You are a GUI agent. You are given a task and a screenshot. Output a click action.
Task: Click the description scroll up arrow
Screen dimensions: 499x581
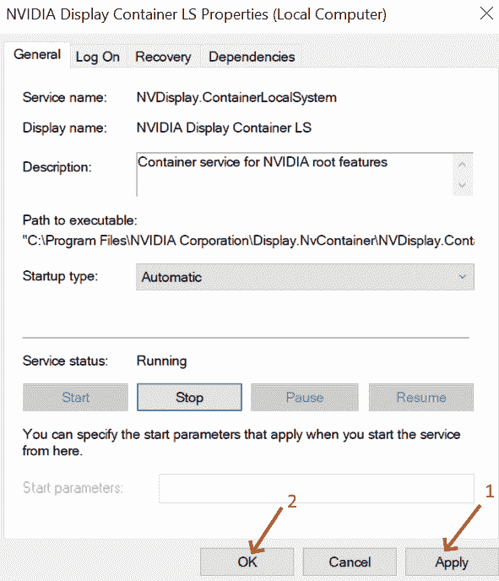462,164
